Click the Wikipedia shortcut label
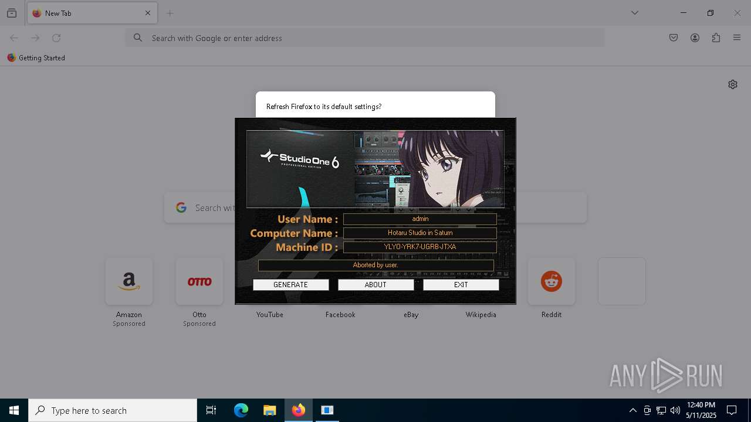Viewport: 751px width, 422px height. [481, 315]
